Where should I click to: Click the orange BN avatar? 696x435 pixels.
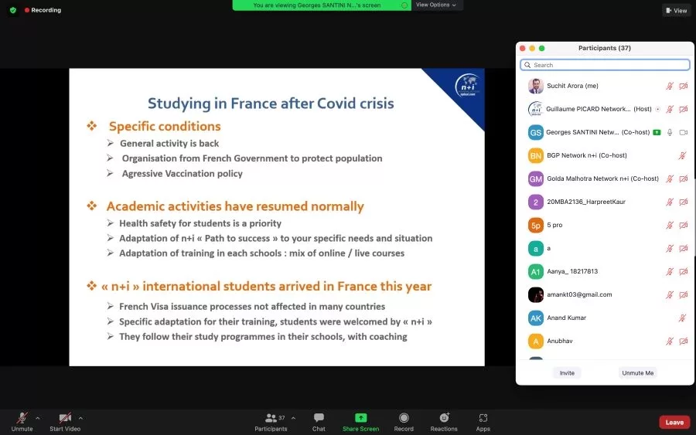pyautogui.click(x=536, y=155)
